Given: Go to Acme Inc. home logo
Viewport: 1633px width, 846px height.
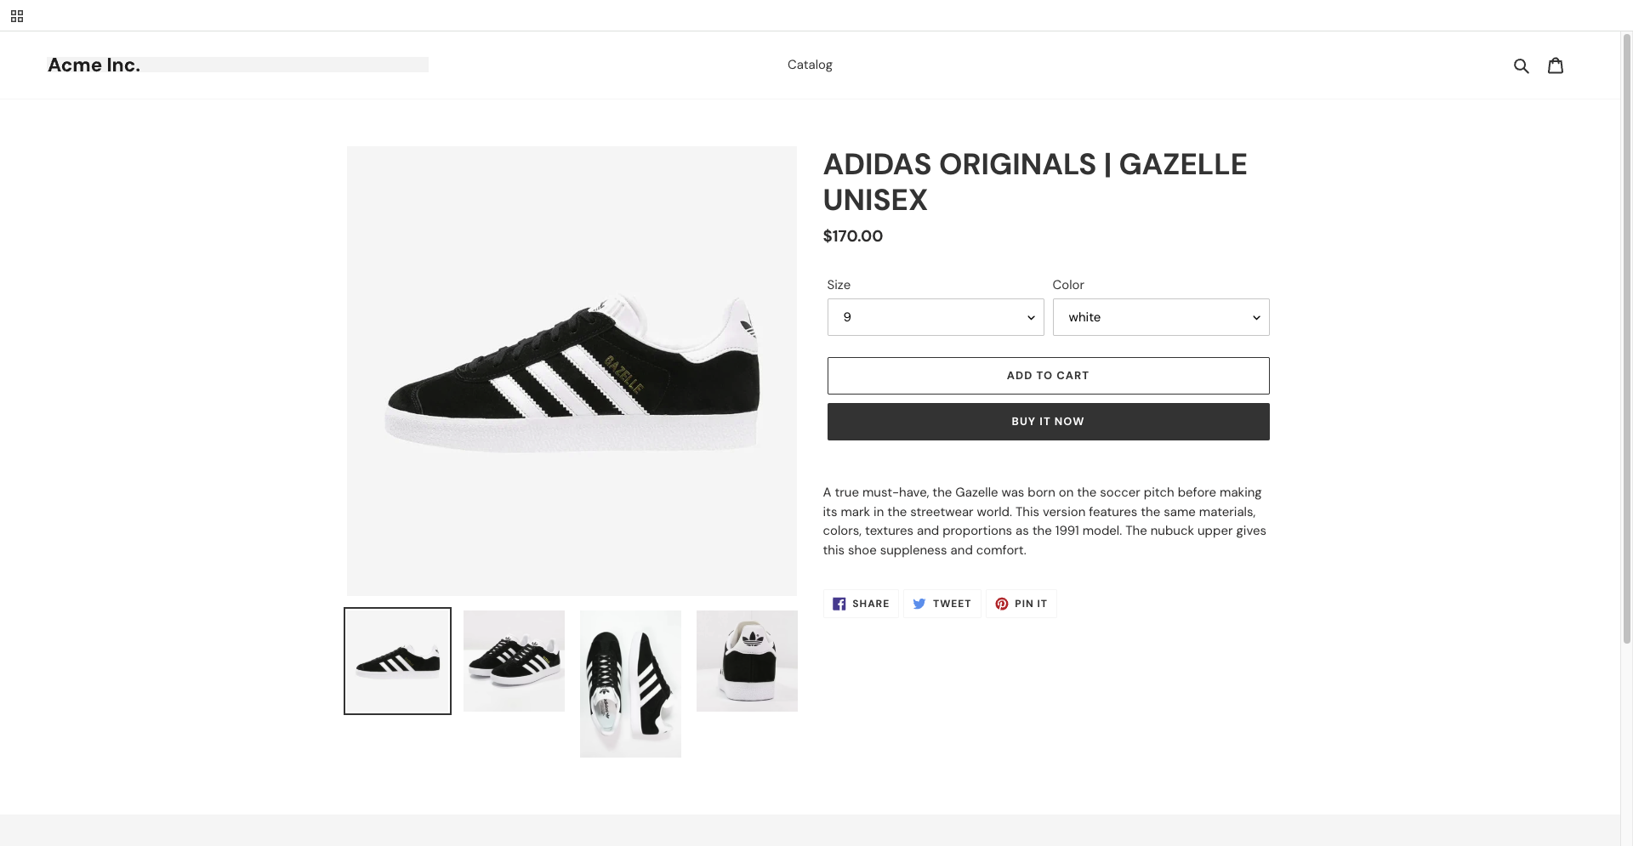Looking at the screenshot, I should 94,65.
